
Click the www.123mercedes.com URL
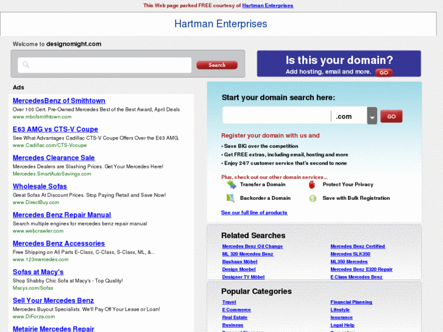point(40,260)
